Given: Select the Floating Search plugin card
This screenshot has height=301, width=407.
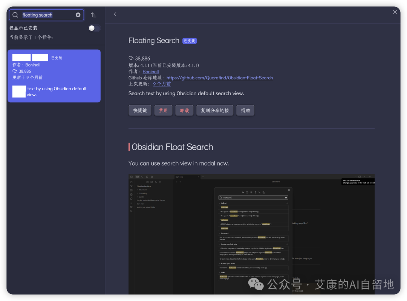Looking at the screenshot, I should (54, 76).
